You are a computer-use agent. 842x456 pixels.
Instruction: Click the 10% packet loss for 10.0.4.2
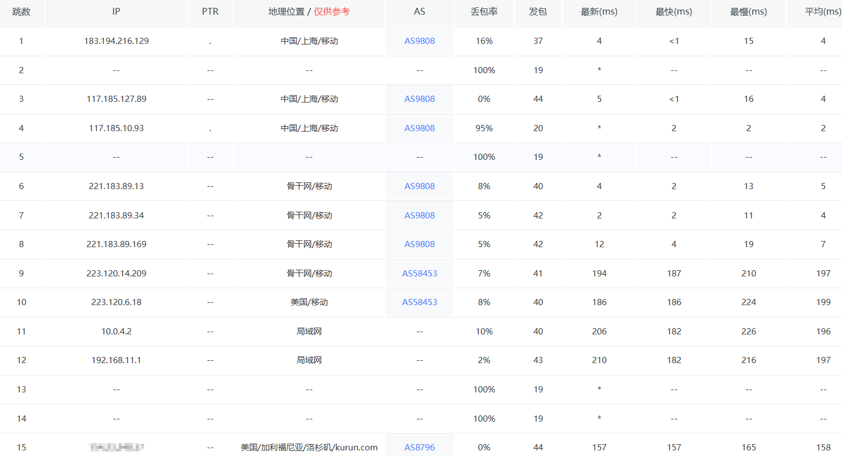coord(484,332)
